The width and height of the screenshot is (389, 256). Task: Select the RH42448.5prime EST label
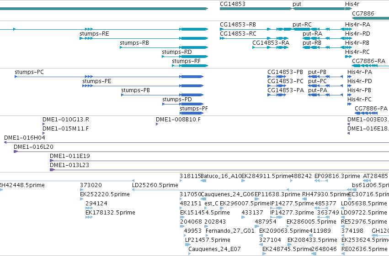pyautogui.click(x=21, y=185)
